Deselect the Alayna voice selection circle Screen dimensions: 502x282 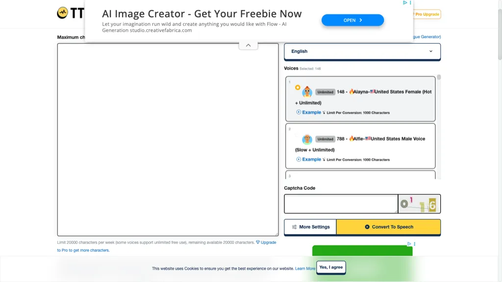pos(298,87)
